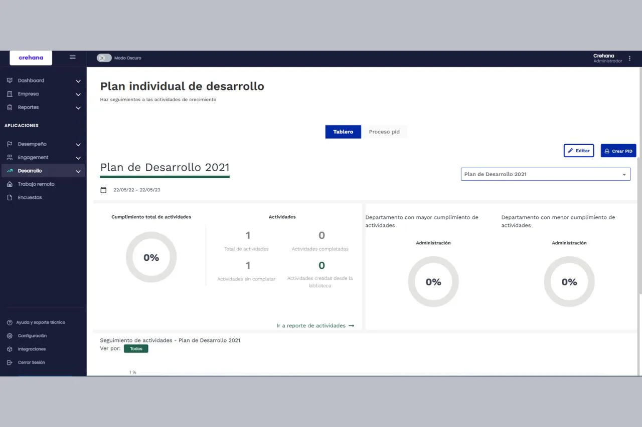The height and width of the screenshot is (427, 642).
Task: Open the Plan de Desarrollo 2021 dropdown
Action: [546, 174]
